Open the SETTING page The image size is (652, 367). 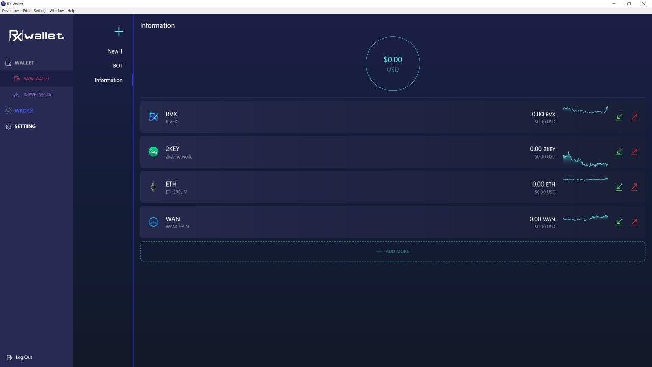click(25, 126)
